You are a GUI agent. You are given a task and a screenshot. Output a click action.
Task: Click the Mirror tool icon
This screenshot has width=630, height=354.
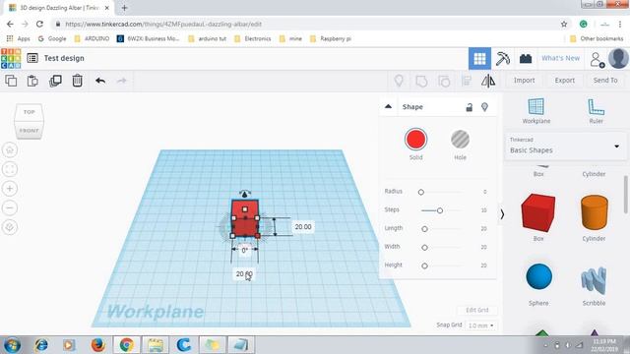[488, 81]
